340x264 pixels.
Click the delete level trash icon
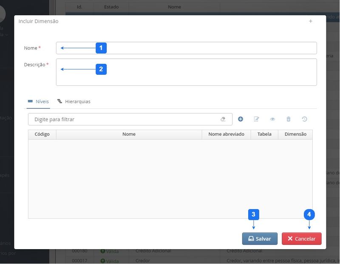(289, 119)
